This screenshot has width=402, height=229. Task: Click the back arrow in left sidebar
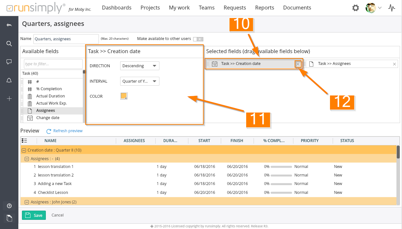tap(9, 25)
